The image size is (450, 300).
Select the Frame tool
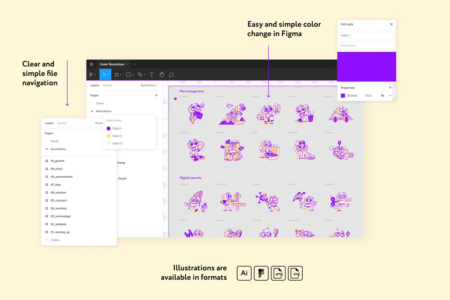click(x=117, y=74)
